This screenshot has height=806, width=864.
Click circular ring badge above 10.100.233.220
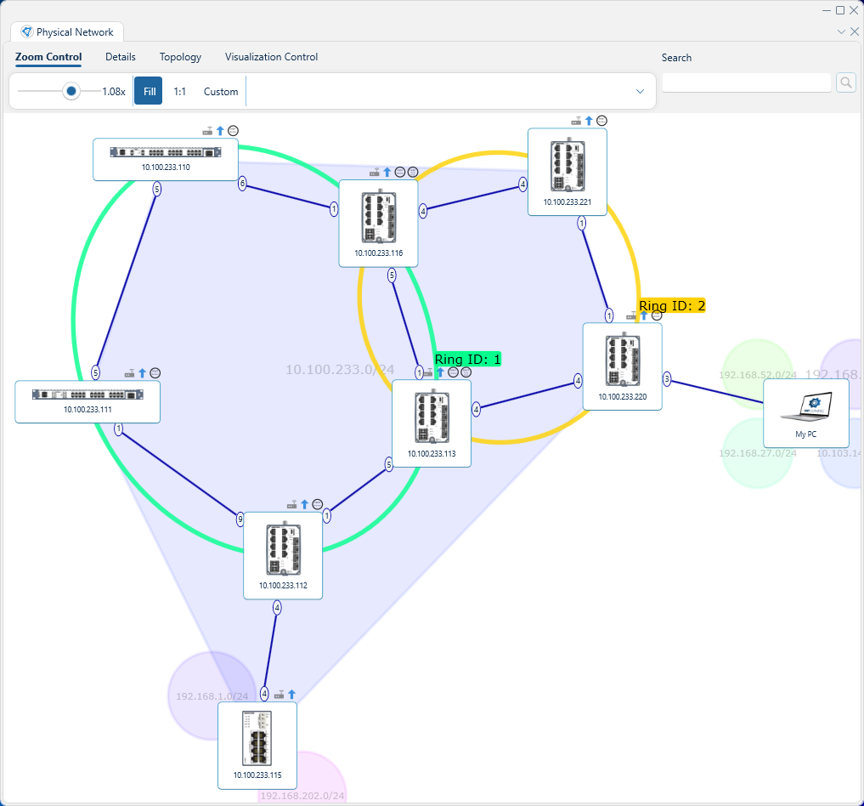(657, 315)
